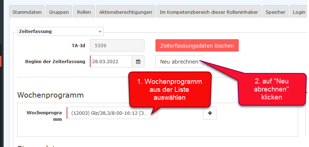
Task: Click the Neu abrechnen button
Action: click(x=179, y=62)
